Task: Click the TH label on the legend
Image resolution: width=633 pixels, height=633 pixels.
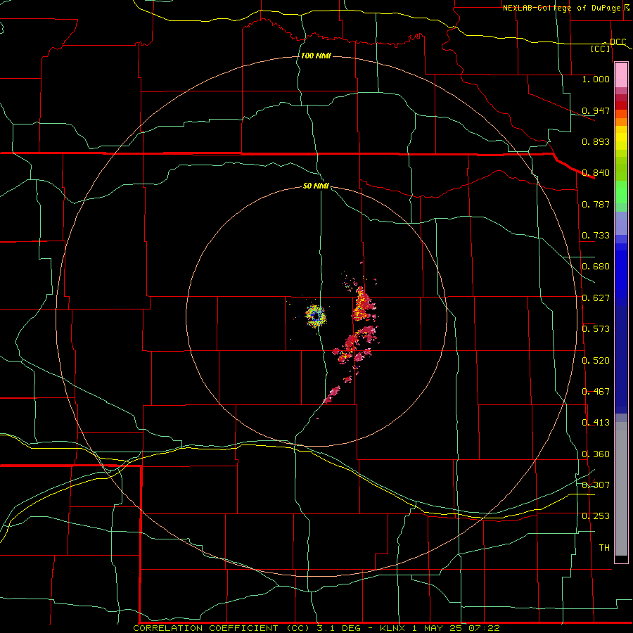Action: click(604, 548)
